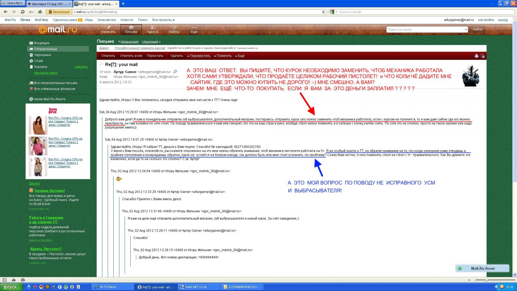Screen dimensions: 517x291
Task: Click magnifier icon next to sender address
Action: click(x=175, y=72)
